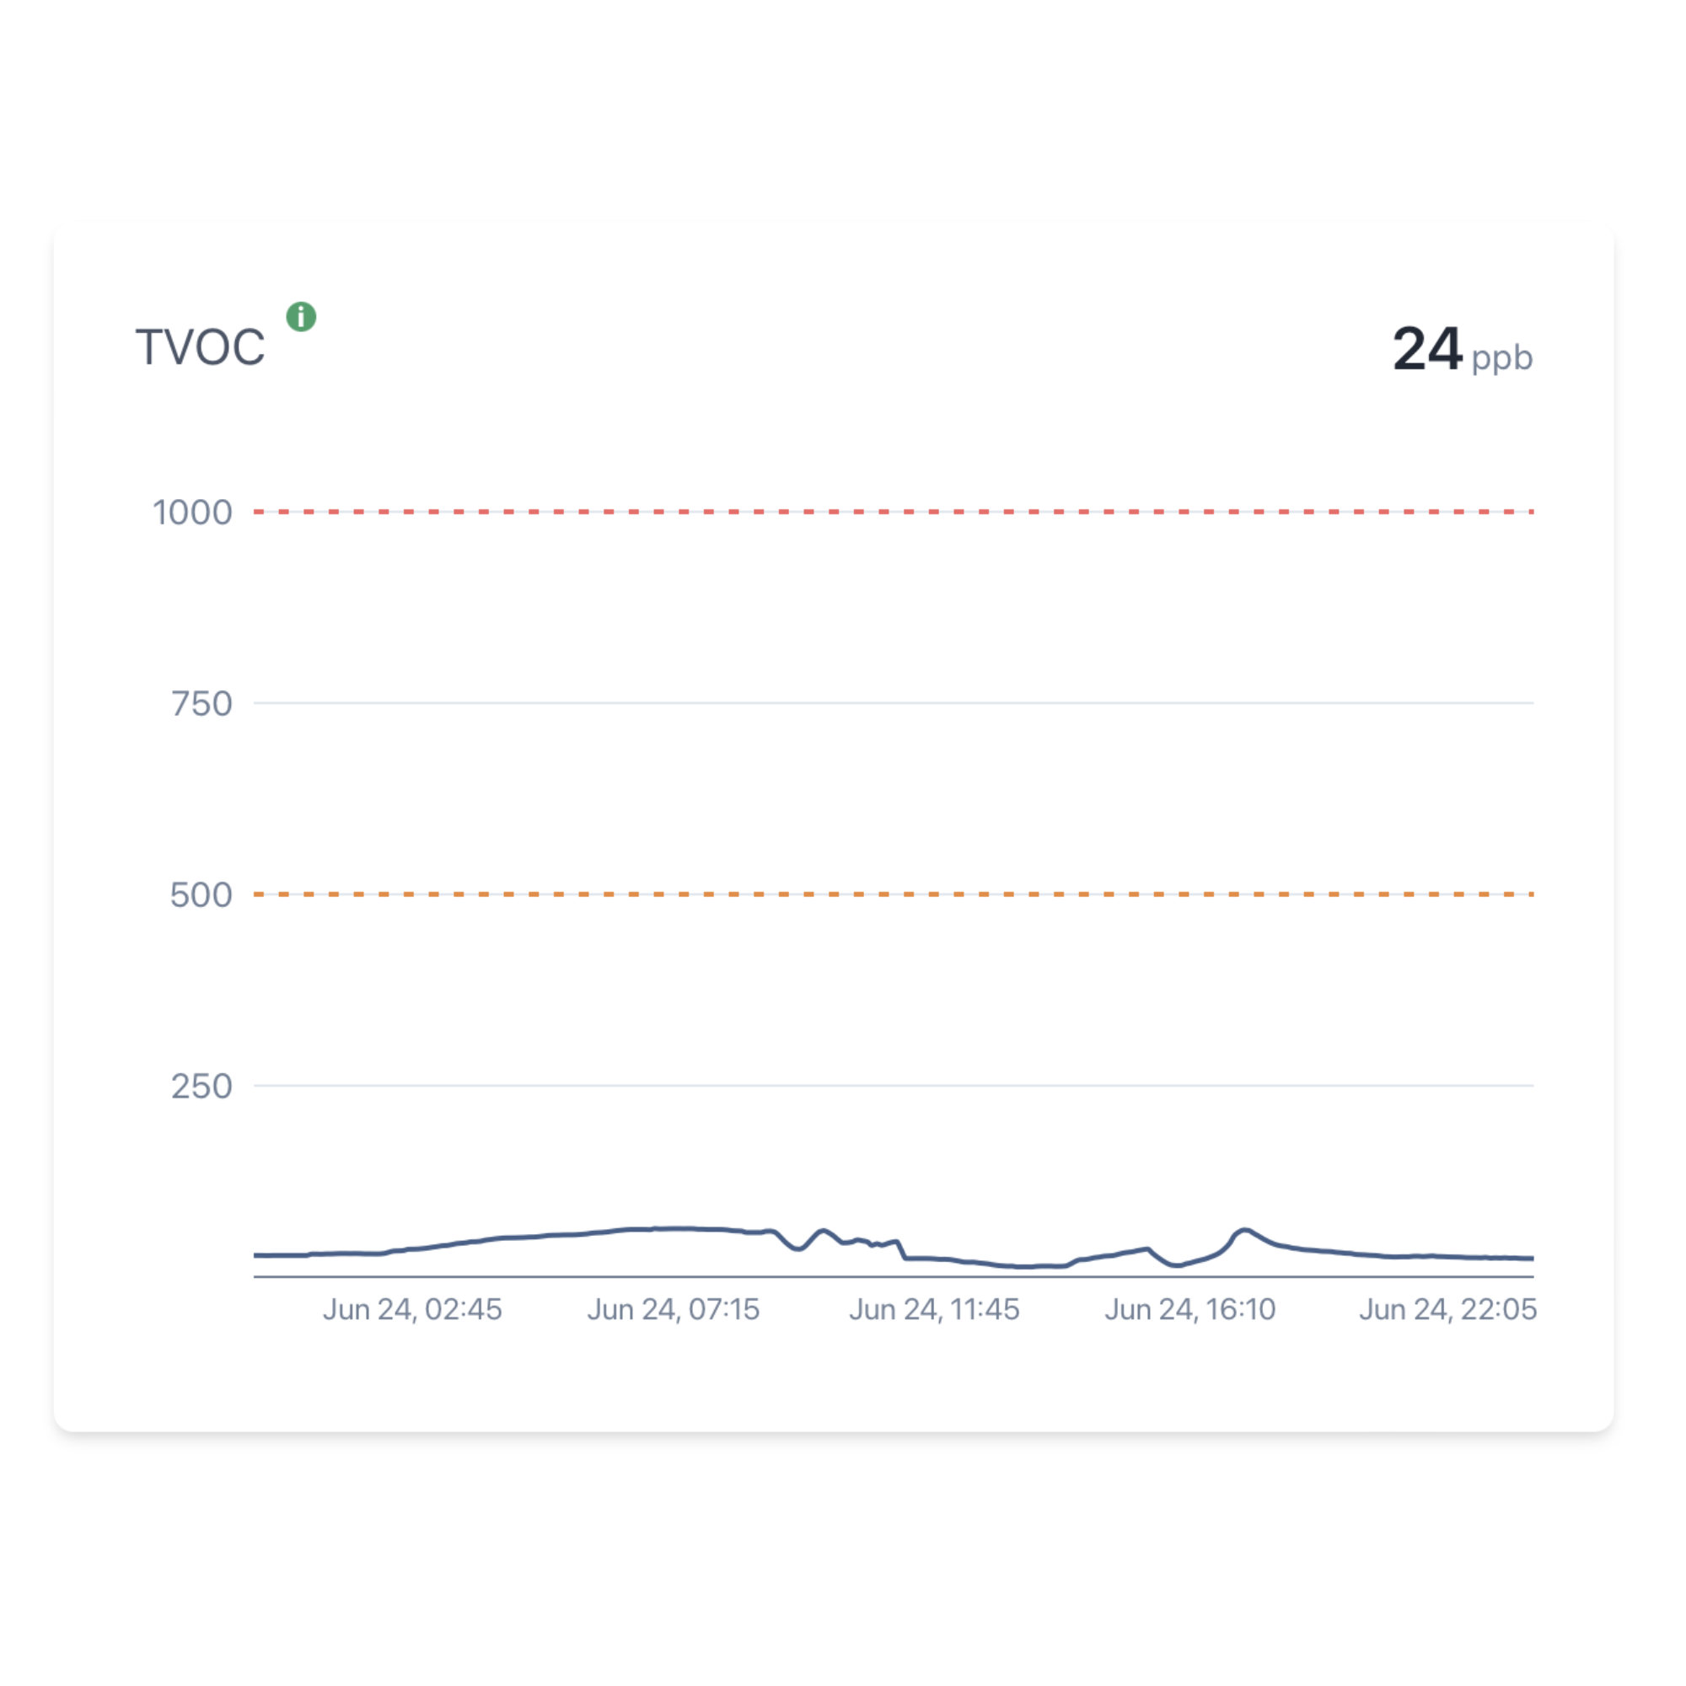Click the ppb unit label
The image size is (1686, 1686).
[x=1501, y=357]
